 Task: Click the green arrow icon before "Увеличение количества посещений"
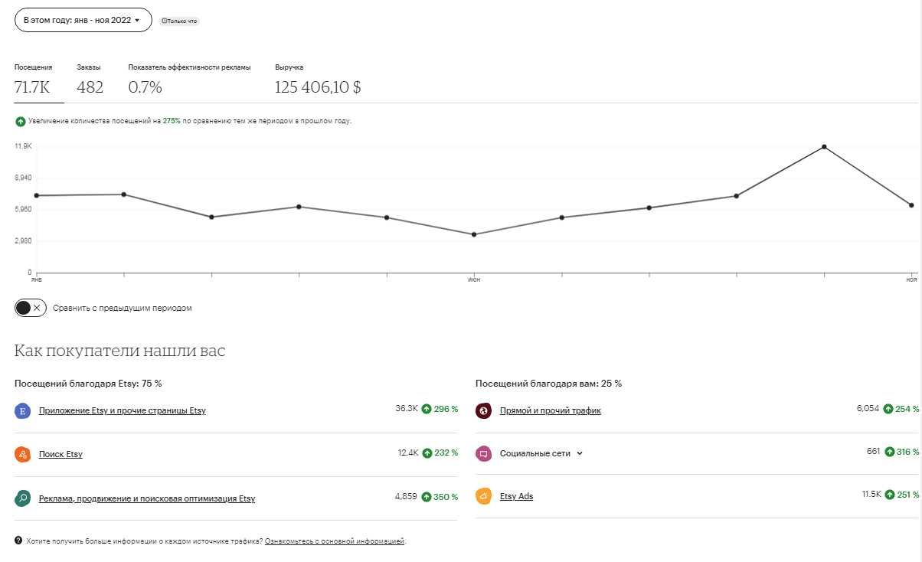pyautogui.click(x=20, y=122)
